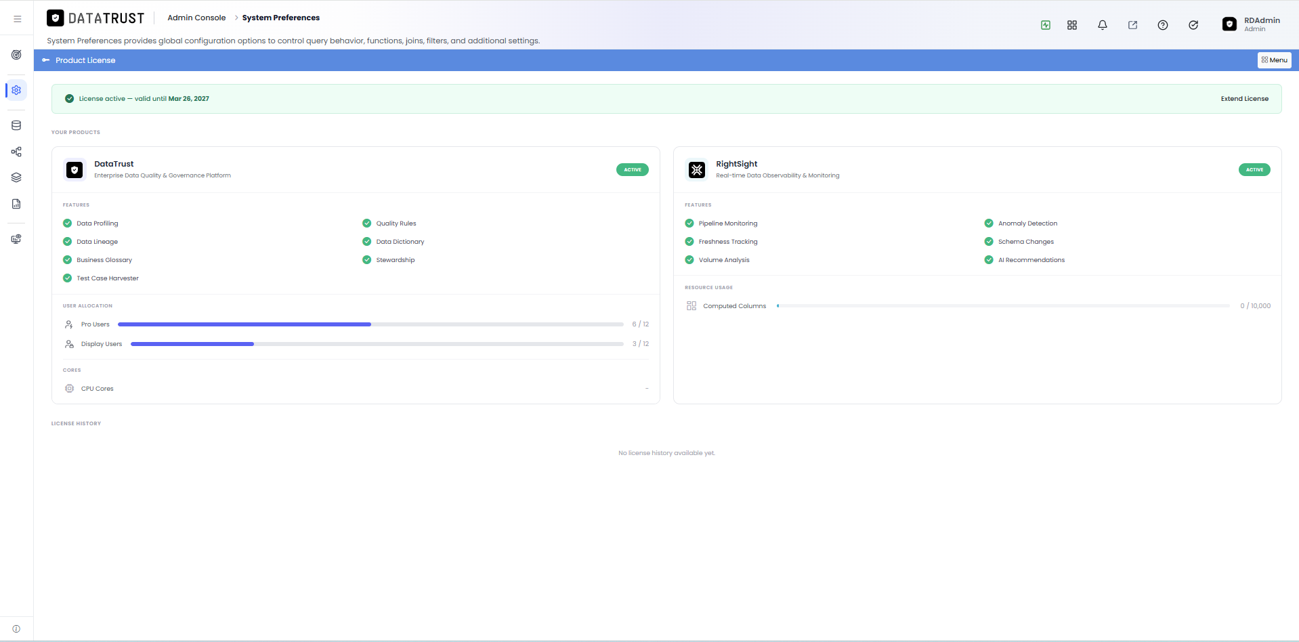
Task: Click the green check beside License active
Action: click(69, 99)
